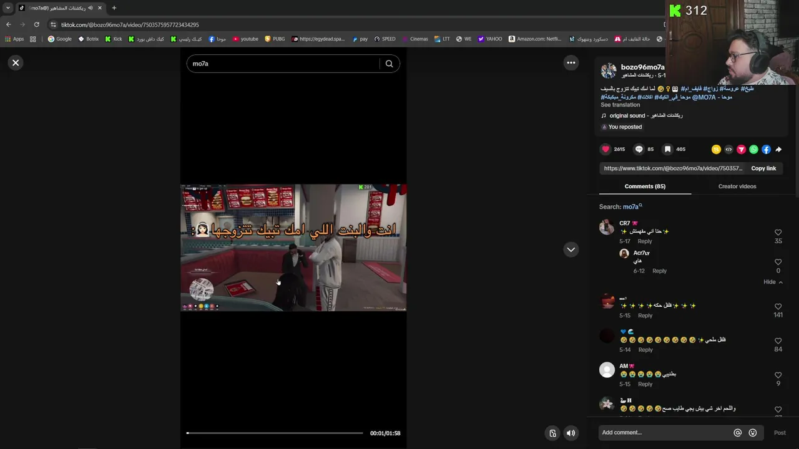Screen dimensions: 799x449
Task: Open the YAHOO bookmark
Action: pos(490,39)
